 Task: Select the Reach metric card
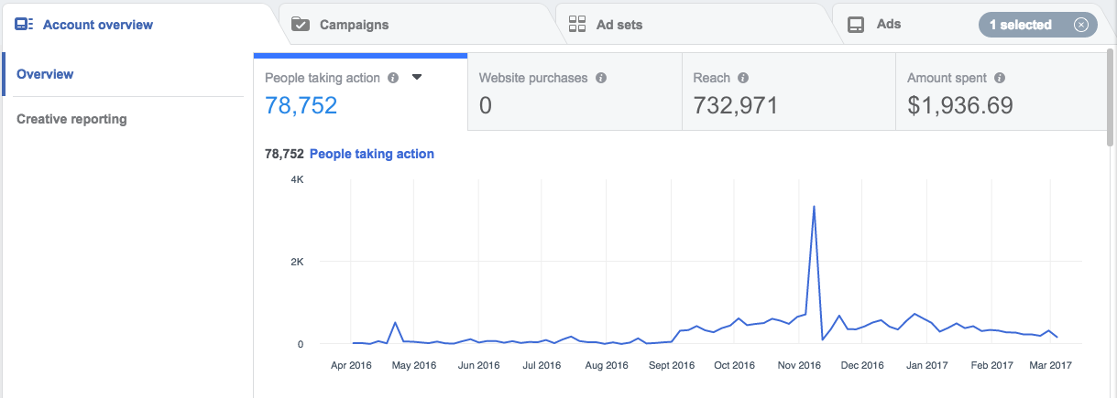(x=789, y=91)
